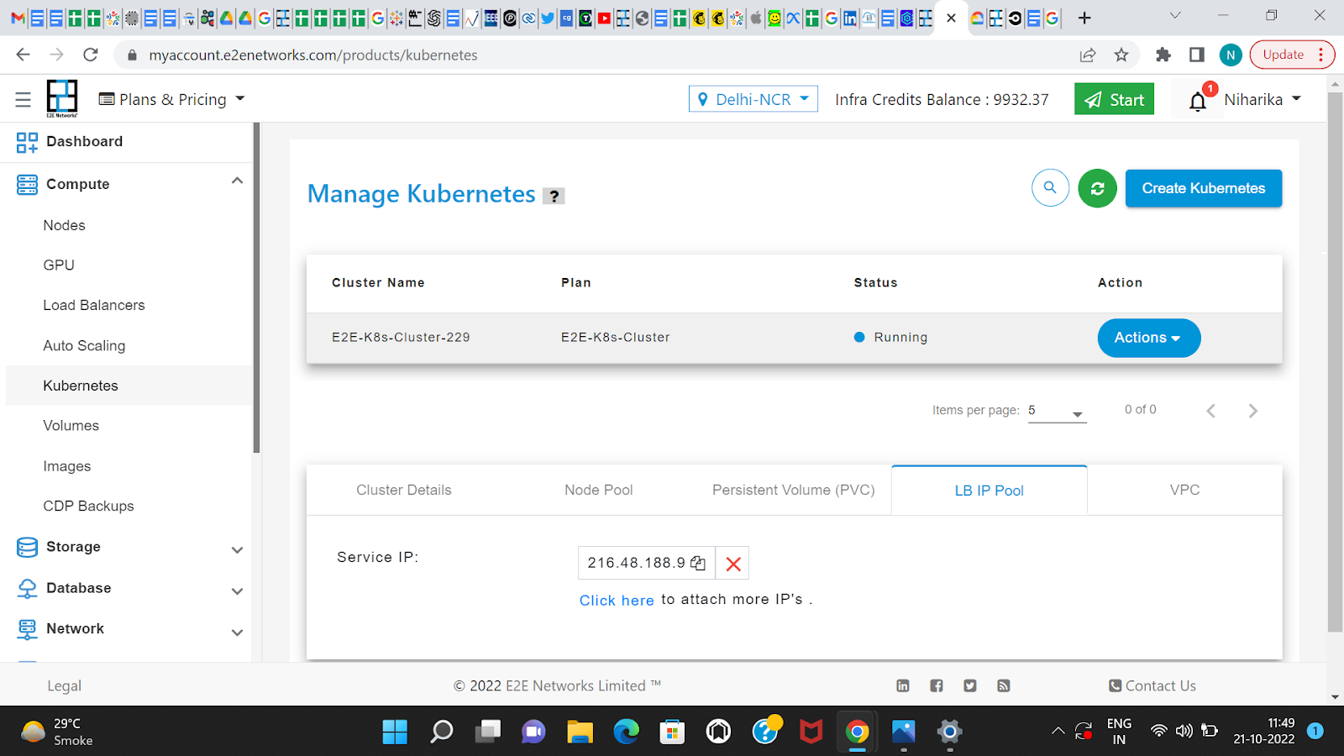Viewport: 1344px width, 756px height.
Task: Open the hamburger sidebar menu
Action: 23,99
